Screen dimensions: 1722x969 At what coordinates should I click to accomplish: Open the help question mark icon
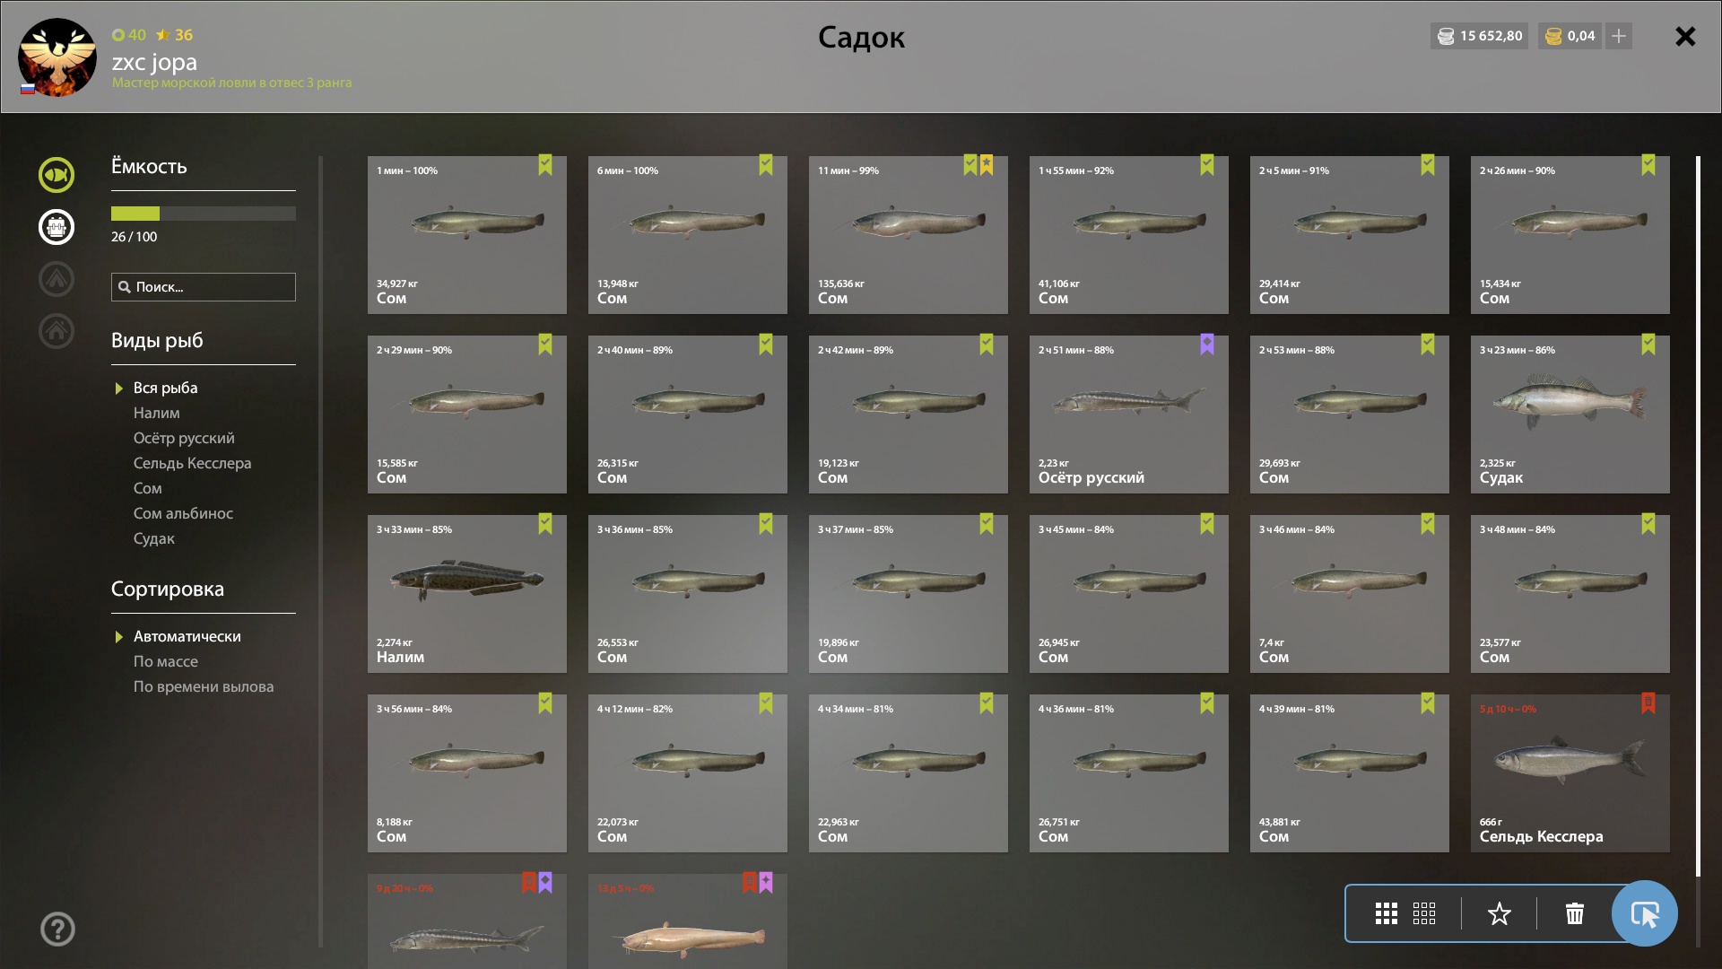click(57, 930)
